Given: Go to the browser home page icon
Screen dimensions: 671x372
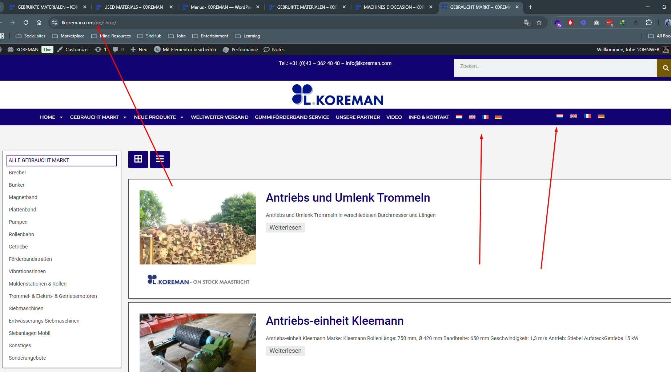Looking at the screenshot, I should [x=39, y=23].
